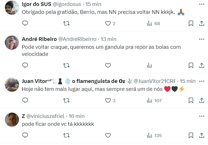Repost Igor do SUS's tweet
Viewport: 208px width, 145px height.
click(67, 23)
